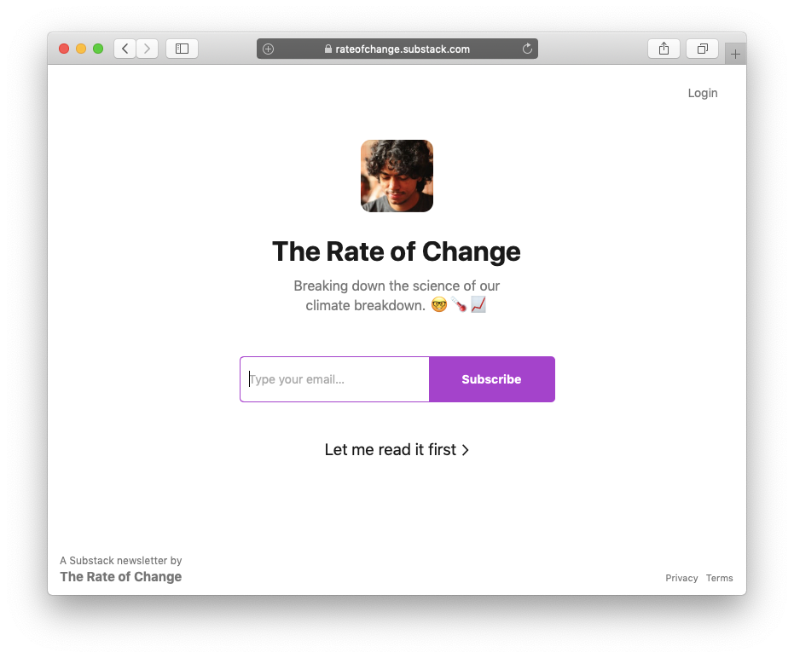Open the Share menu icon in toolbar
Image resolution: width=794 pixels, height=658 pixels.
pyautogui.click(x=664, y=49)
